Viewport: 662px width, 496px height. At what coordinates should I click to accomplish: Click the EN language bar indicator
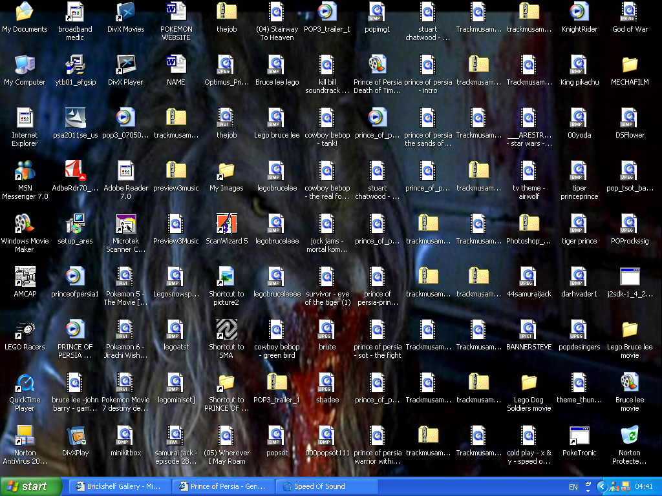click(573, 487)
